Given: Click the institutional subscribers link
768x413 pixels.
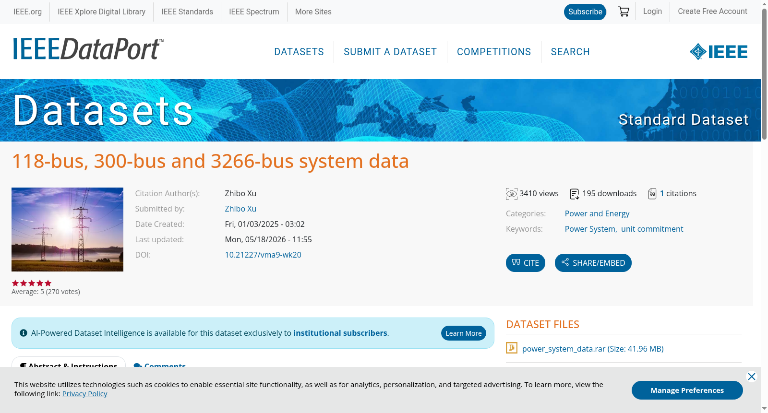Looking at the screenshot, I should click(340, 333).
